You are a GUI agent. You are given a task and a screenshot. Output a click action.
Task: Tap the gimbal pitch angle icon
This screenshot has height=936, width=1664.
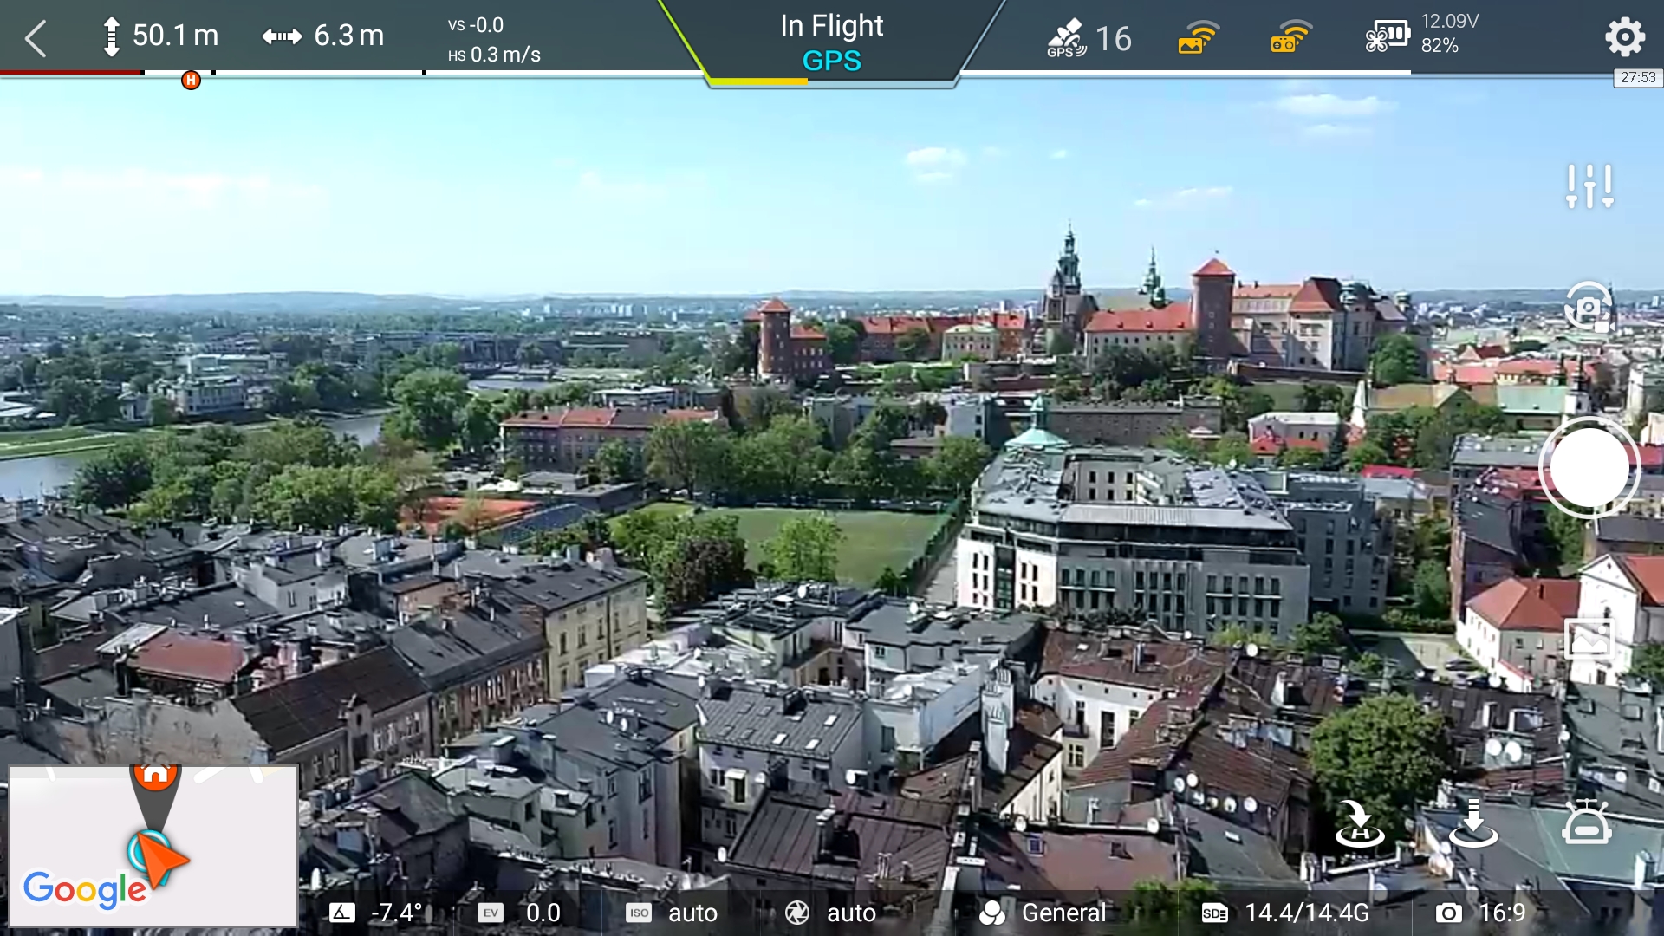[x=342, y=913]
